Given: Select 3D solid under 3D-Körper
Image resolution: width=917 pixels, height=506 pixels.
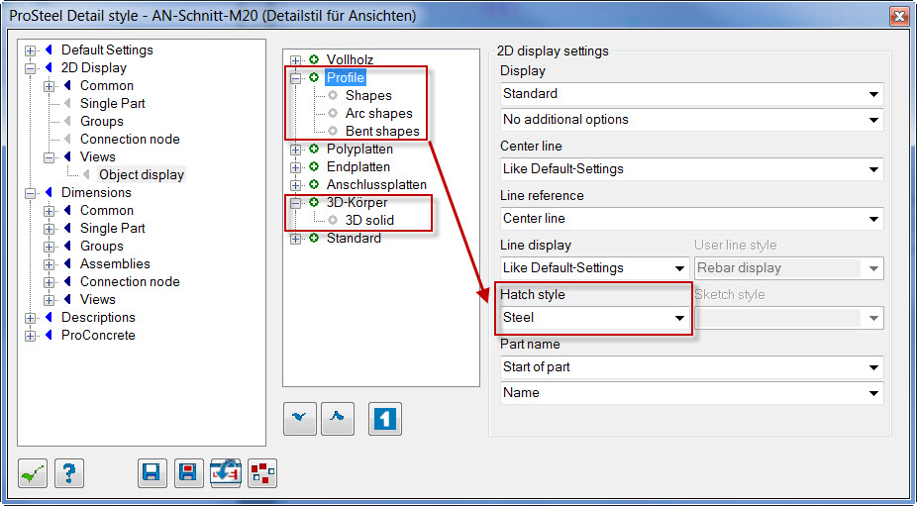Looking at the screenshot, I should pos(369,221).
